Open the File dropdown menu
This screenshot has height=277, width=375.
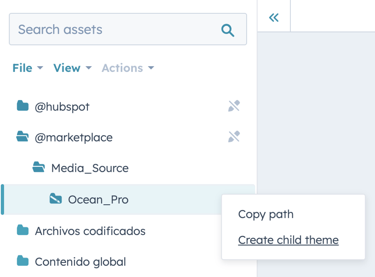[x=27, y=68]
